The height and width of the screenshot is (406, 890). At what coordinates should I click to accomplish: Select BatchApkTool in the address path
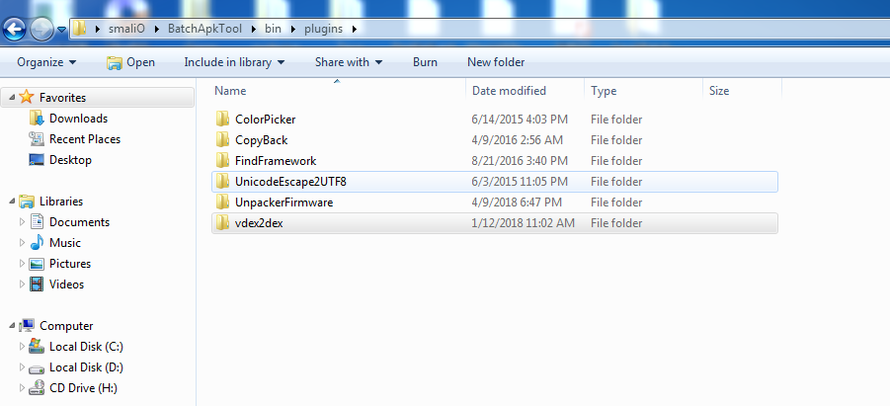(205, 29)
